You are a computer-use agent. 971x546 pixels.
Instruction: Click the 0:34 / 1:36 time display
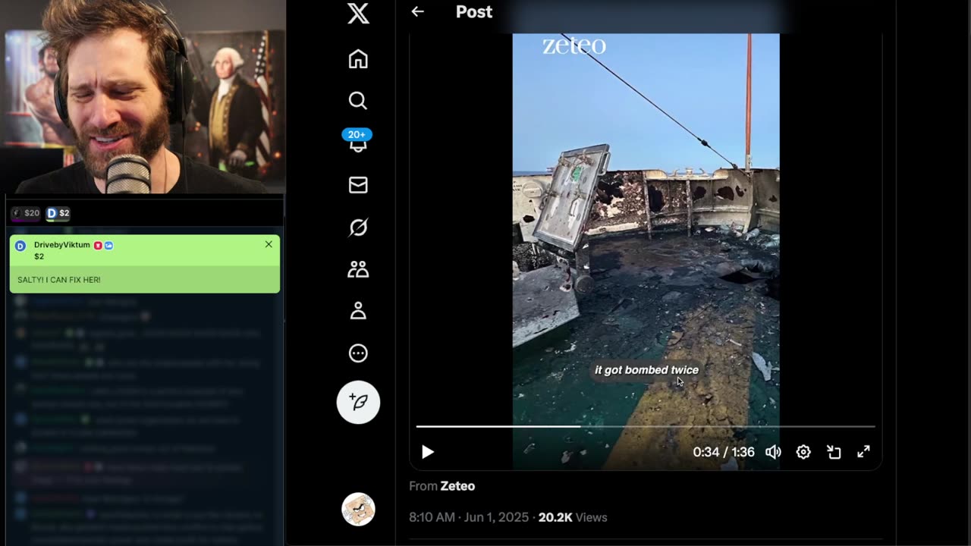[x=724, y=452]
